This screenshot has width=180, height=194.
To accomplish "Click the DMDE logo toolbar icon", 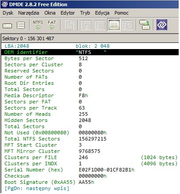I will (x=162, y=25).
